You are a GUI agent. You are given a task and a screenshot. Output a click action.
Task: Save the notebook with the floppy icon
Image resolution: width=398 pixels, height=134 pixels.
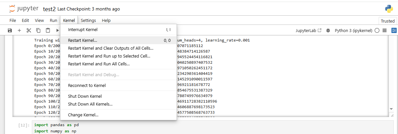(10, 30)
